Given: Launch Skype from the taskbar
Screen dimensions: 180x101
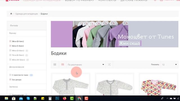Looking at the screenshot, I should tap(28, 98).
